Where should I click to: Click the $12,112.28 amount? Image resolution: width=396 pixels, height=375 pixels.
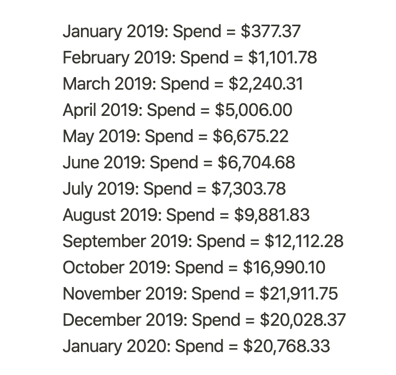304,241
